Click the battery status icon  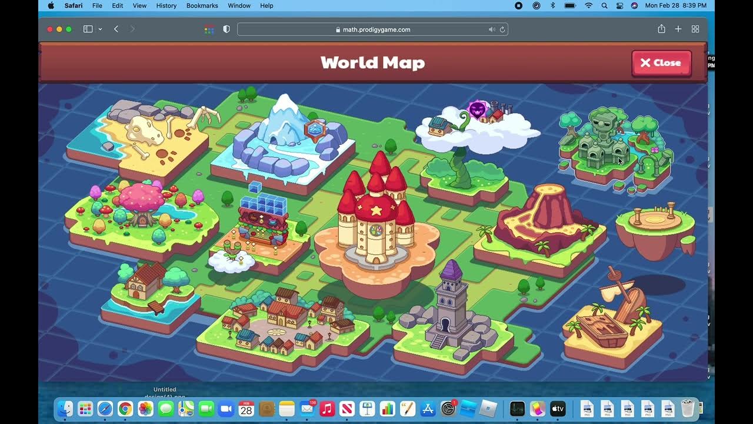click(569, 5)
